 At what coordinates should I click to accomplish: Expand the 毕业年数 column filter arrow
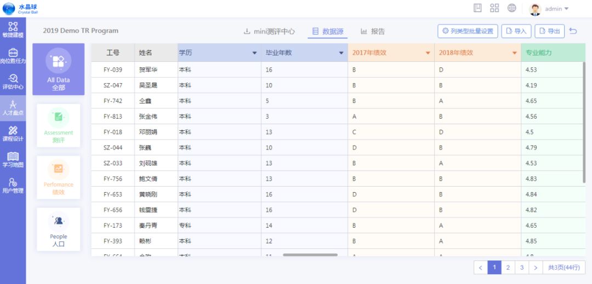pyautogui.click(x=341, y=53)
